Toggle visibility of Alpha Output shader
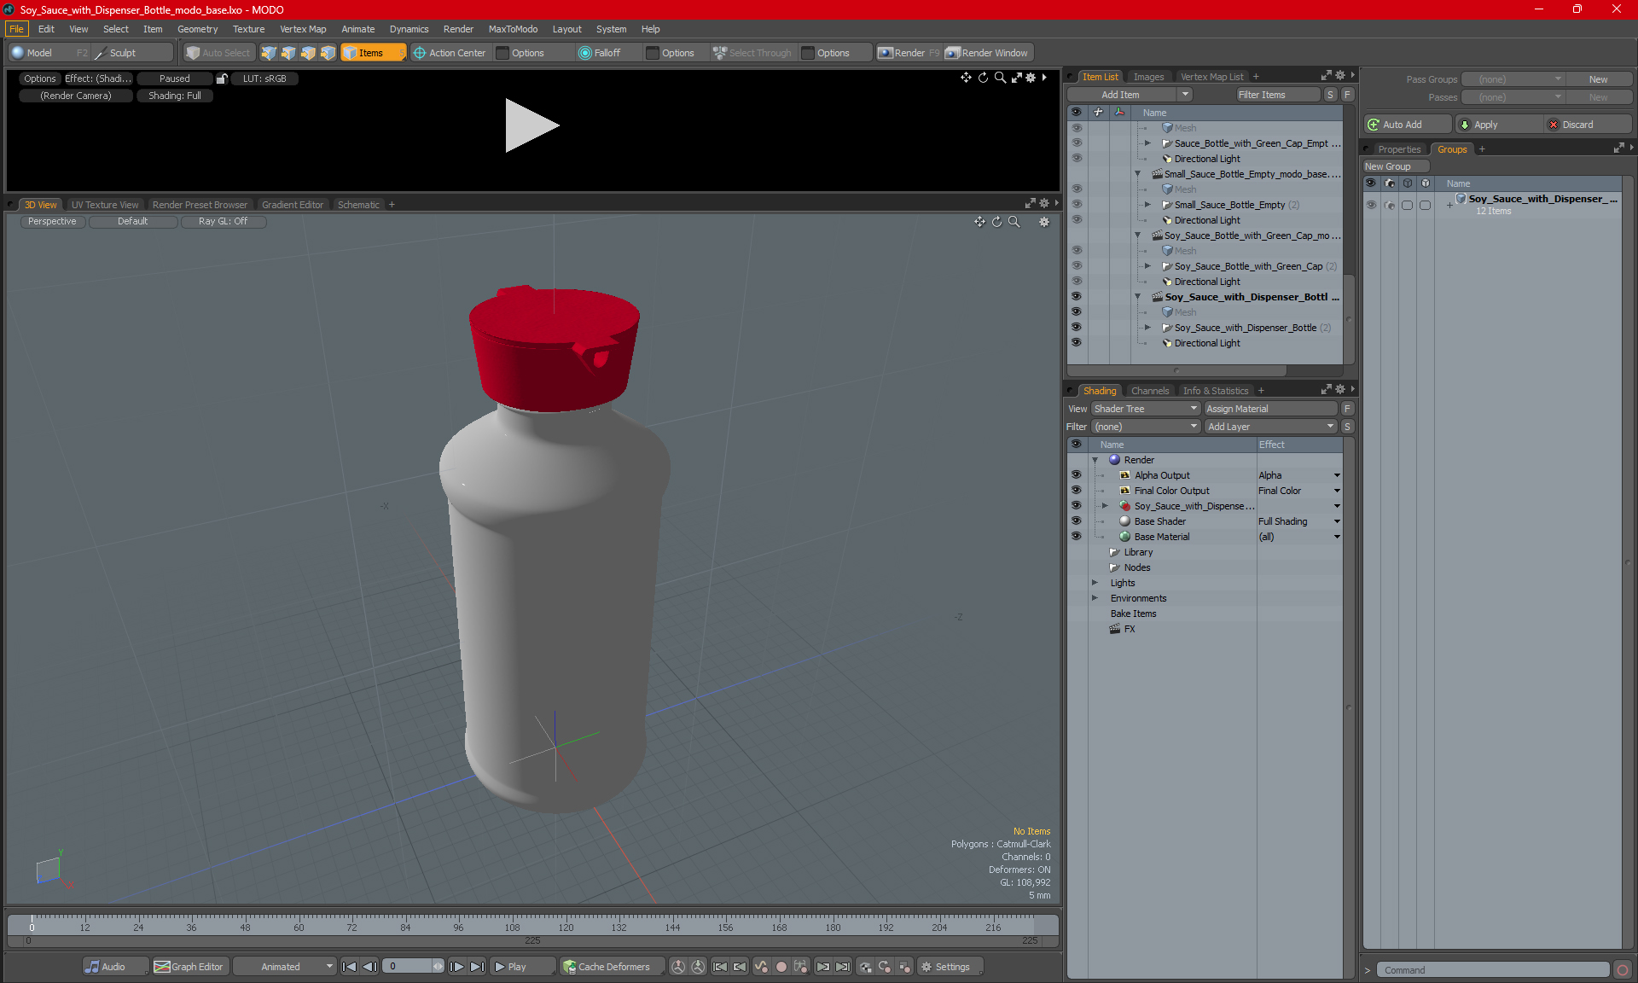This screenshot has height=983, width=1638. point(1076,475)
